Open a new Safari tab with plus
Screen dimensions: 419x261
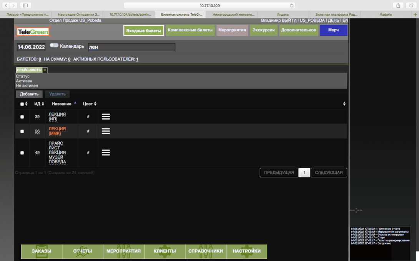click(415, 14)
